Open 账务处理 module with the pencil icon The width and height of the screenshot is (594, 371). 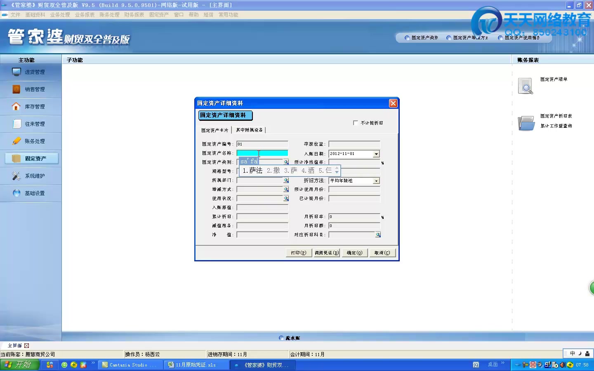pos(31,141)
